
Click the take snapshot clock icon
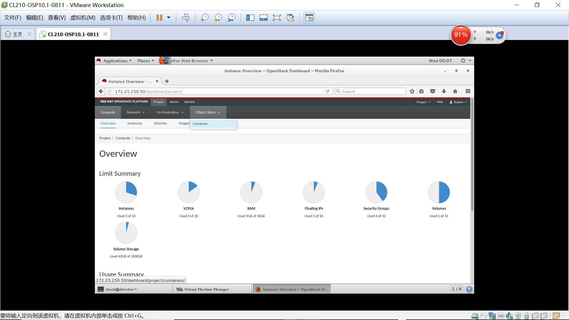point(204,18)
